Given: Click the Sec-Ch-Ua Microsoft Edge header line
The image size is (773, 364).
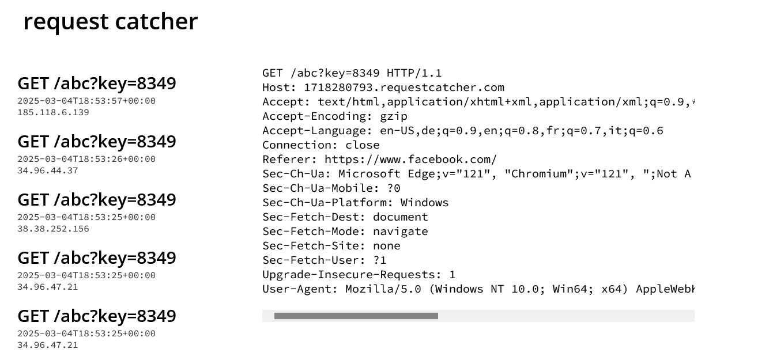Looking at the screenshot, I should pyautogui.click(x=476, y=174).
